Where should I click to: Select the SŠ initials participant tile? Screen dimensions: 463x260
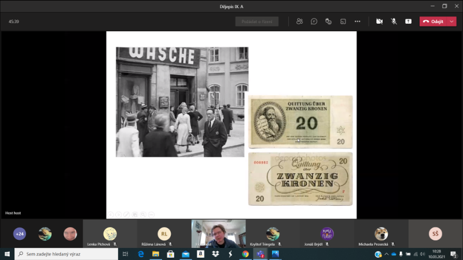pyautogui.click(x=436, y=234)
